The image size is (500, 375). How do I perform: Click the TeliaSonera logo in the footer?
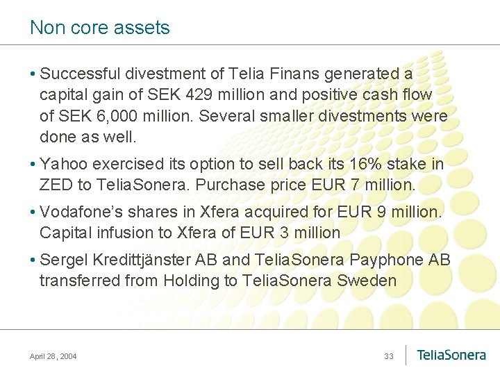(451, 355)
